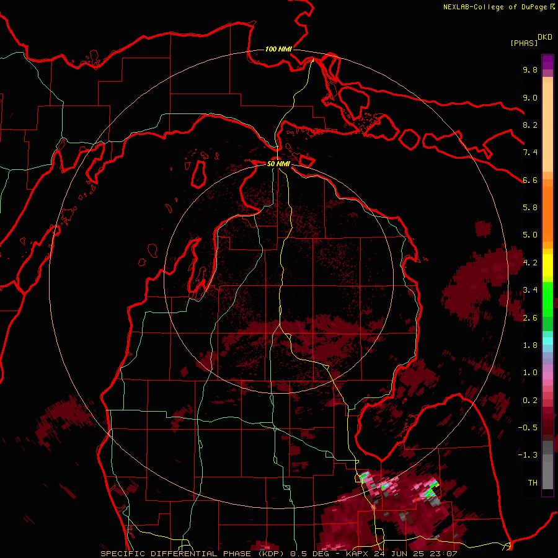Click the -1.3 color scale value
The height and width of the screenshot is (558, 558).
[x=528, y=456]
